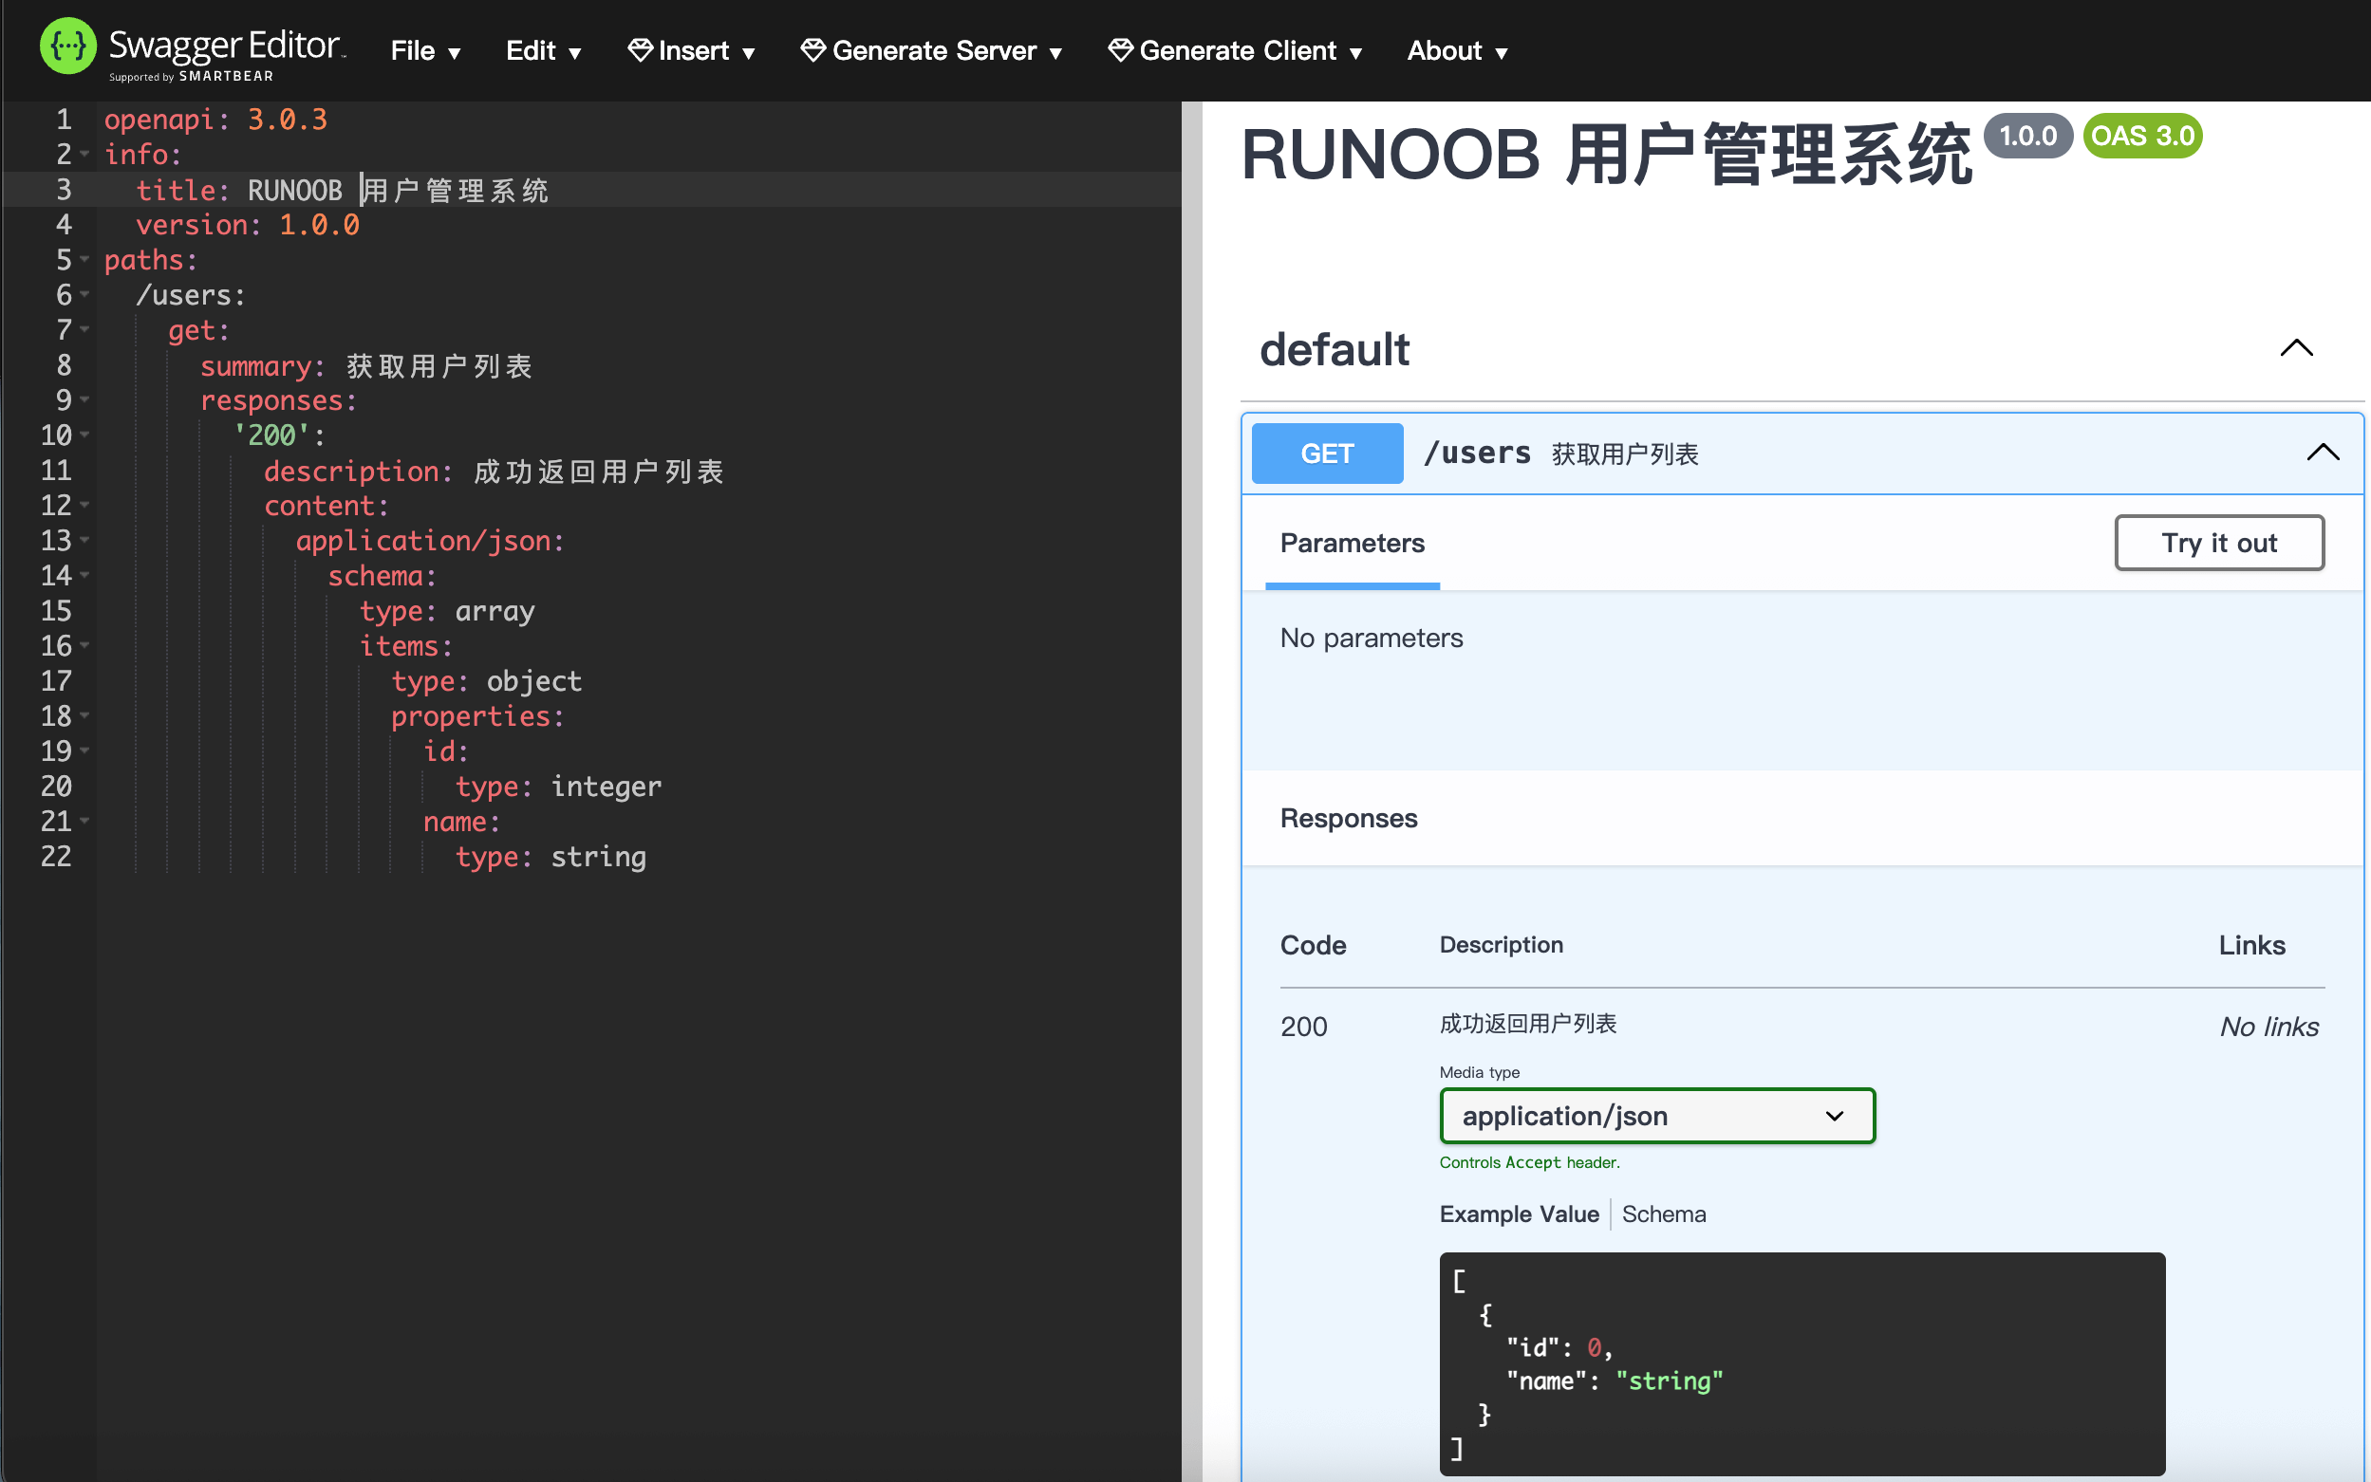Click the vertical divider between editor and preview
The width and height of the screenshot is (2371, 1482).
[x=1191, y=784]
